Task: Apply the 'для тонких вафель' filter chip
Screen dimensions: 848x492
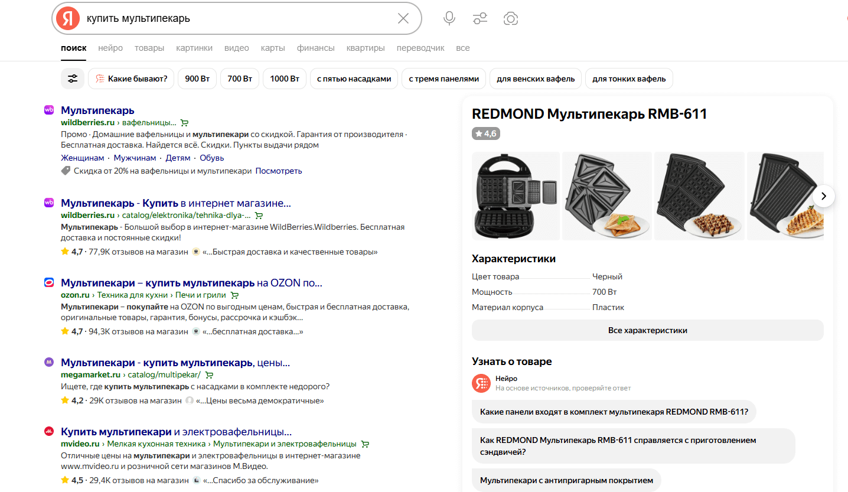Action: [x=629, y=79]
